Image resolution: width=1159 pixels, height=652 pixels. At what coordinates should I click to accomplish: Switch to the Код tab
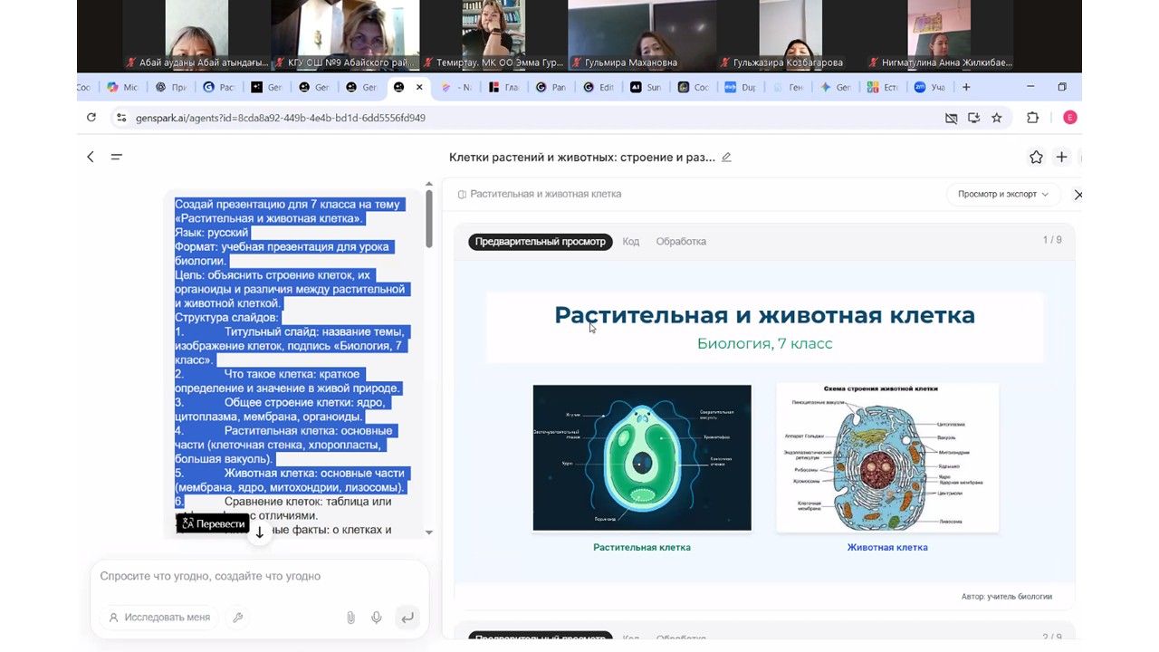[631, 242]
